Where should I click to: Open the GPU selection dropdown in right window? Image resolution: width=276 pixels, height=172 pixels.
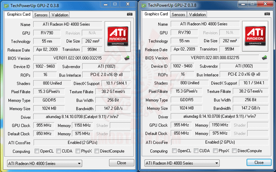pyautogui.click(x=182, y=163)
